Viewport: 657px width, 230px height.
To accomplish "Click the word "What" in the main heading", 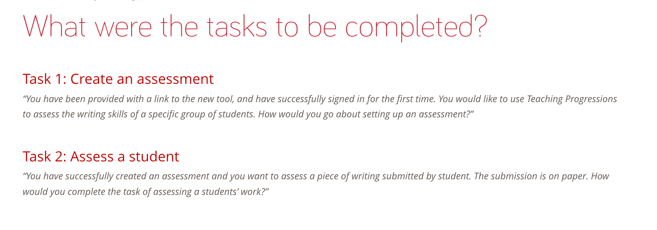I will 54,27.
